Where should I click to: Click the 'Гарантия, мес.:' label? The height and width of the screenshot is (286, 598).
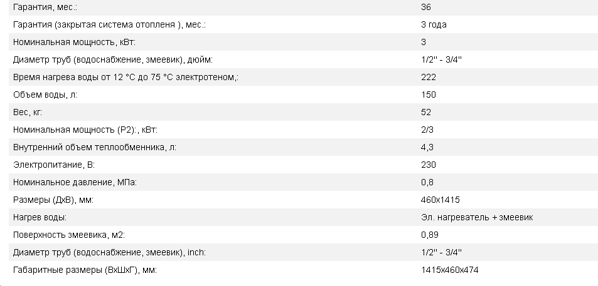(x=45, y=8)
